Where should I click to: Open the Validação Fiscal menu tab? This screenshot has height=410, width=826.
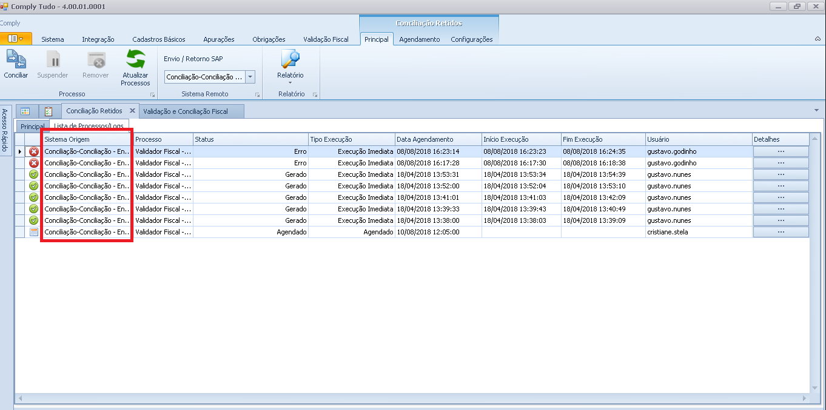coord(326,39)
